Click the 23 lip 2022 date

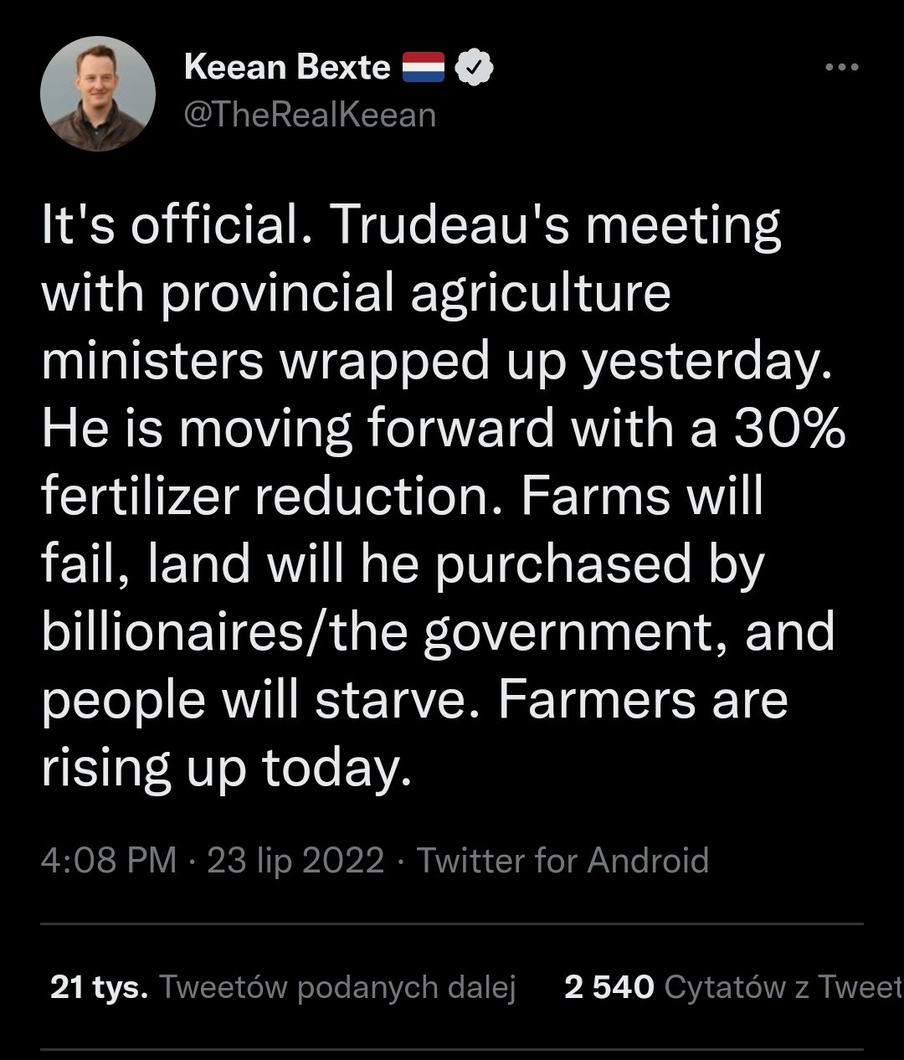[295, 860]
